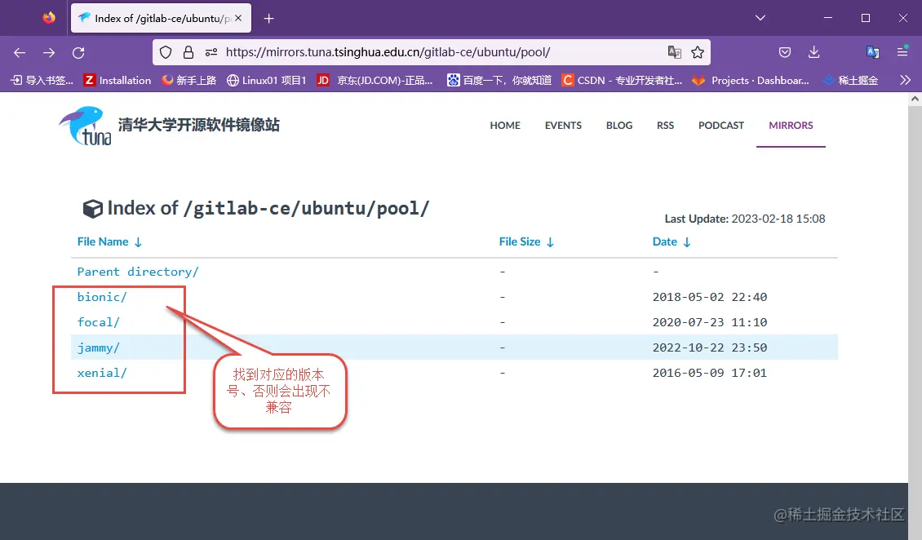Open the Linux01 项目1 bookmark
The width and height of the screenshot is (922, 540).
(266, 80)
